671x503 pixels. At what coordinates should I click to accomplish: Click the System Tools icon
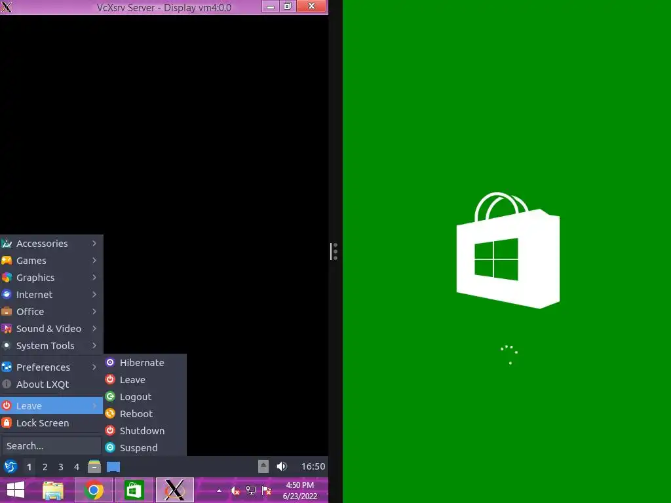tap(7, 346)
